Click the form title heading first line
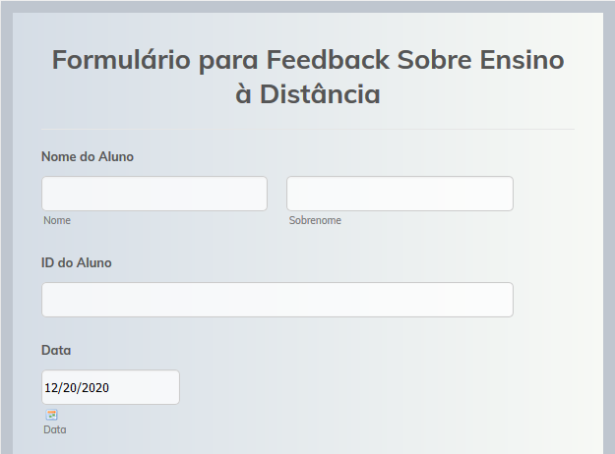 (x=307, y=60)
